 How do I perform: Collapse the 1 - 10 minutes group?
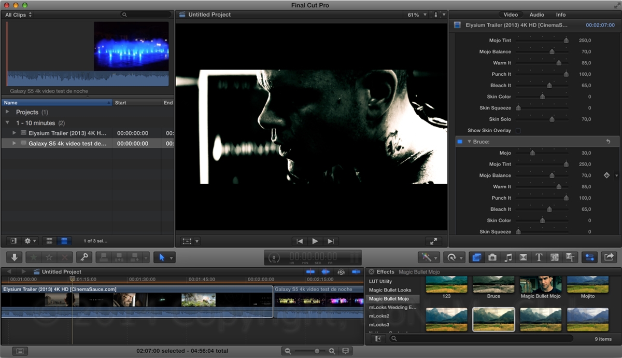(7, 123)
